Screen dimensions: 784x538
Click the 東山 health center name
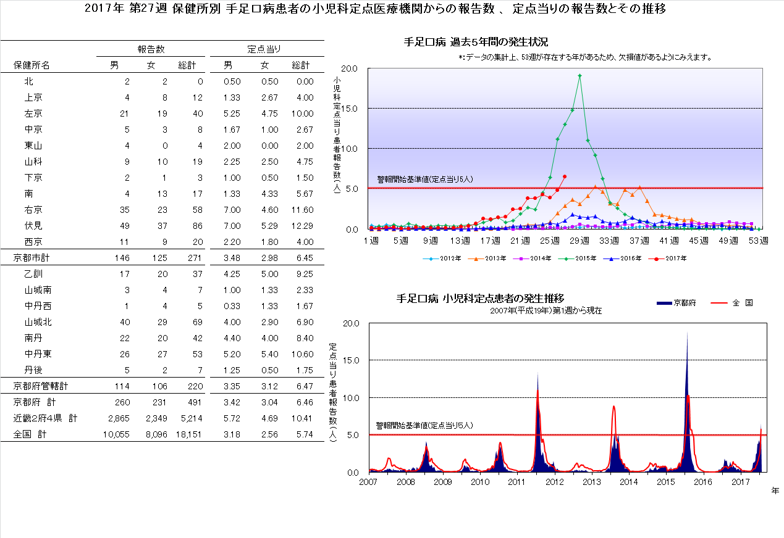point(33,146)
